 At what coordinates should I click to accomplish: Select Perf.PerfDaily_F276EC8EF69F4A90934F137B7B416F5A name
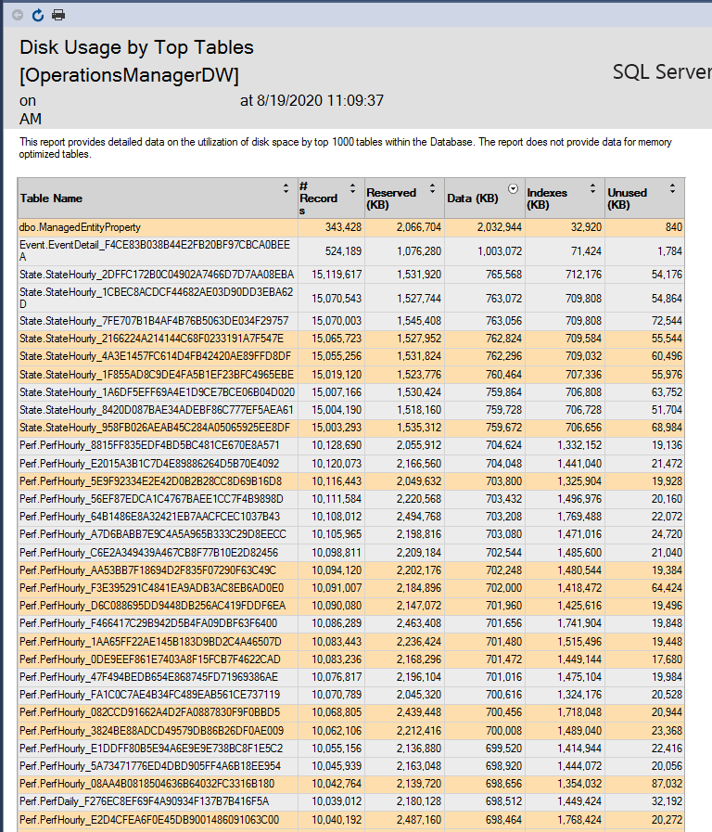(145, 801)
